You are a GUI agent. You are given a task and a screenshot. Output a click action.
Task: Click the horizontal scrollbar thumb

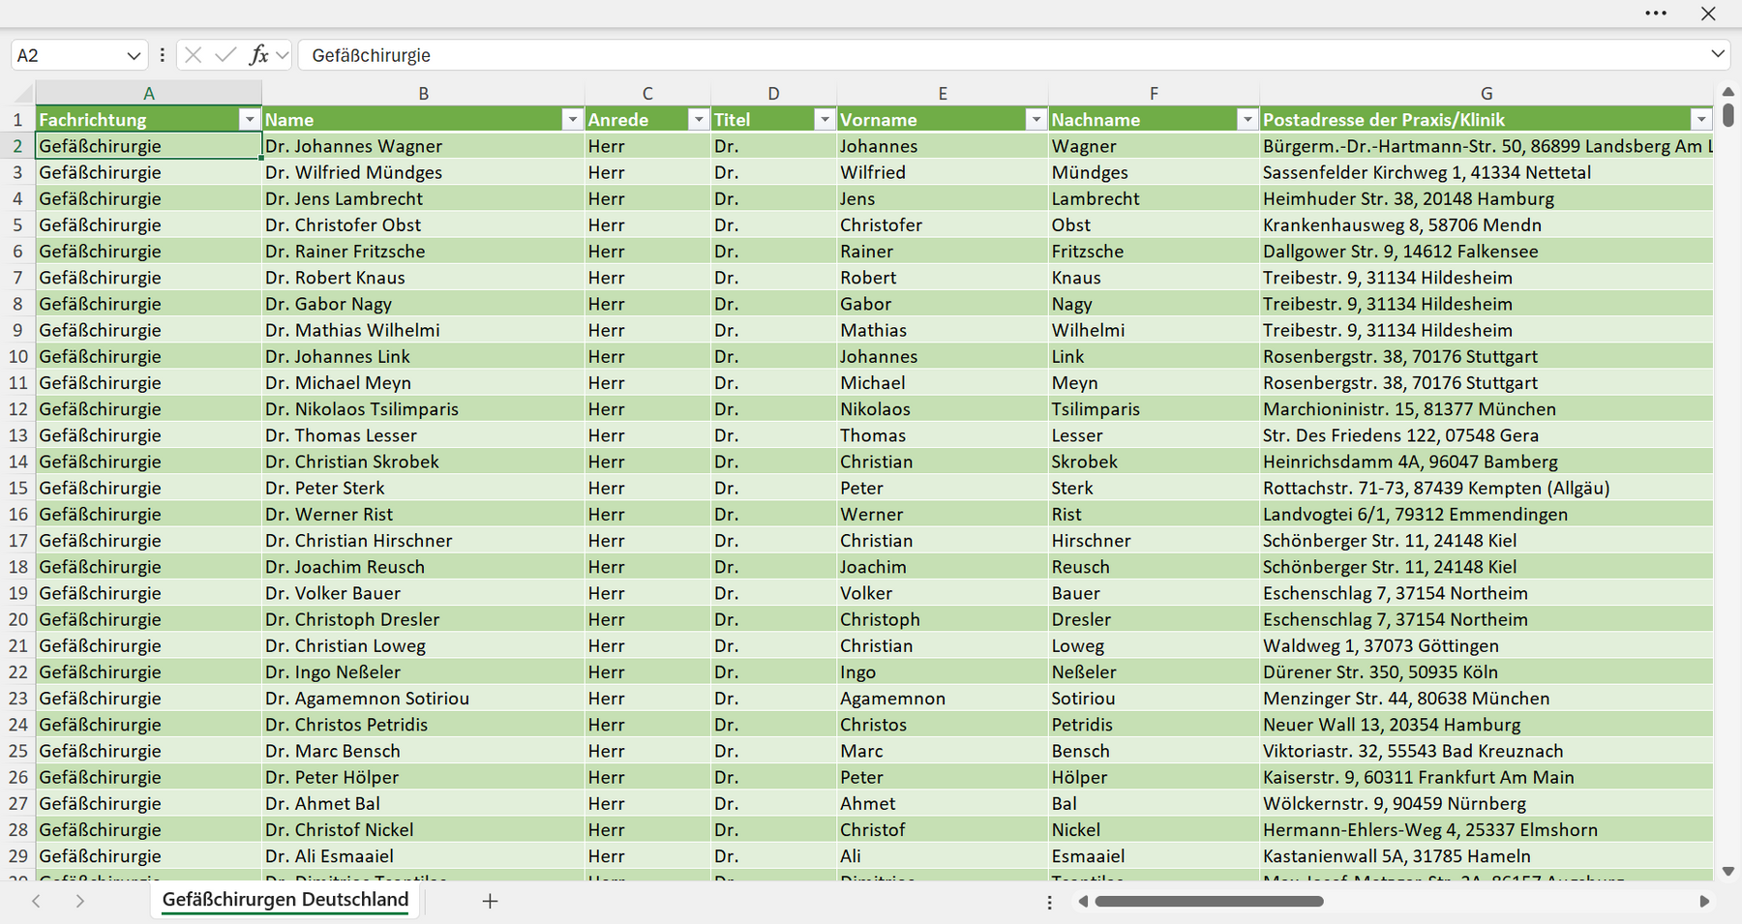(1209, 901)
